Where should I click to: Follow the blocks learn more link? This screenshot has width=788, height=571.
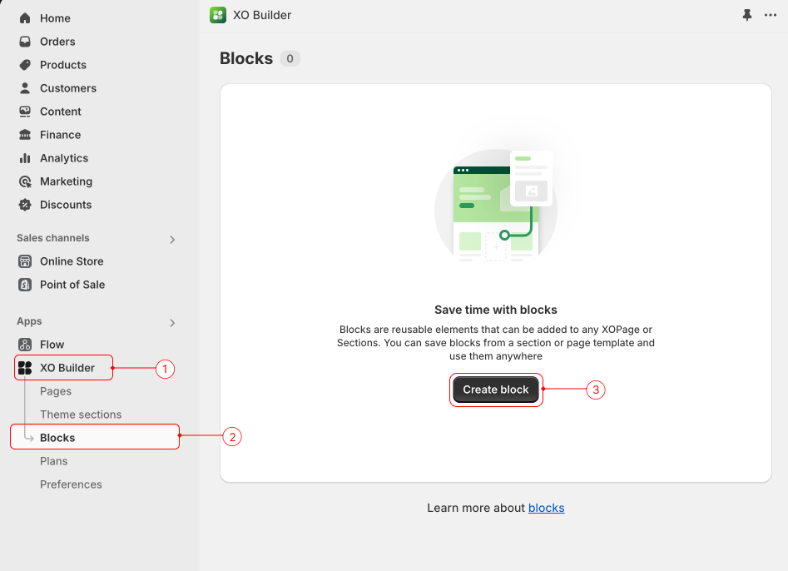(546, 508)
